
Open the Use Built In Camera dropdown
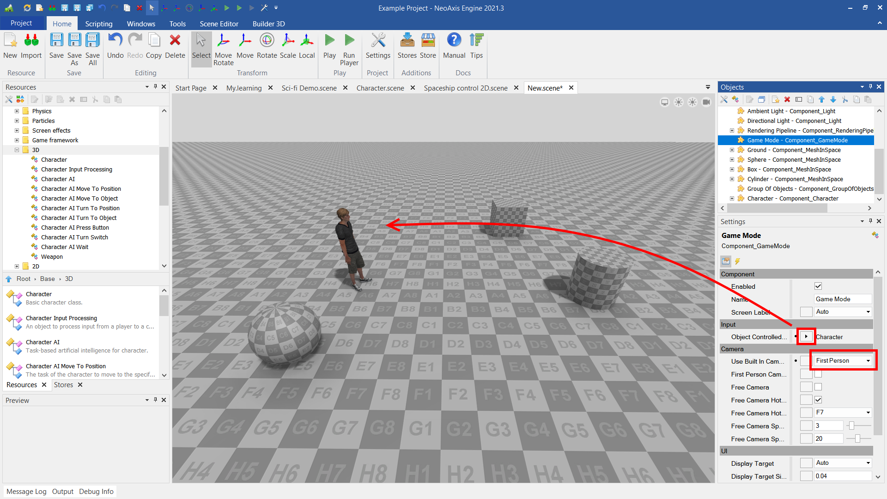pyautogui.click(x=868, y=361)
